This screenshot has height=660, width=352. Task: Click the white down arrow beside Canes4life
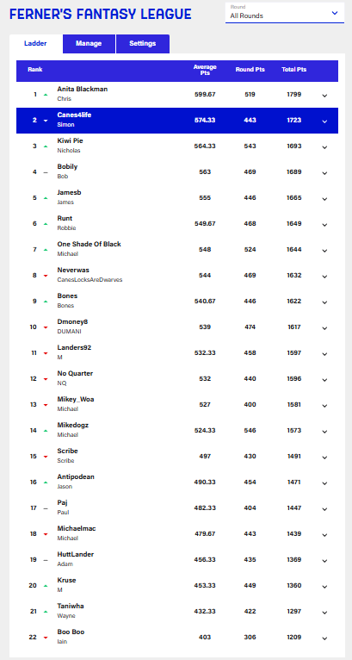(46, 121)
